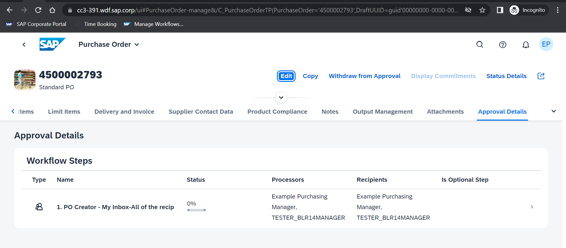Viewport: 566px width, 248px height.
Task: Click the browser address bar URL
Action: 267,10
